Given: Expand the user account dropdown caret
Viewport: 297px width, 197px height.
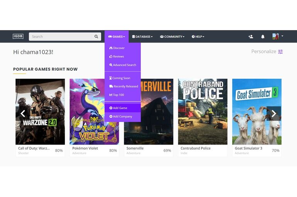Looking at the screenshot, I should click(x=282, y=36).
